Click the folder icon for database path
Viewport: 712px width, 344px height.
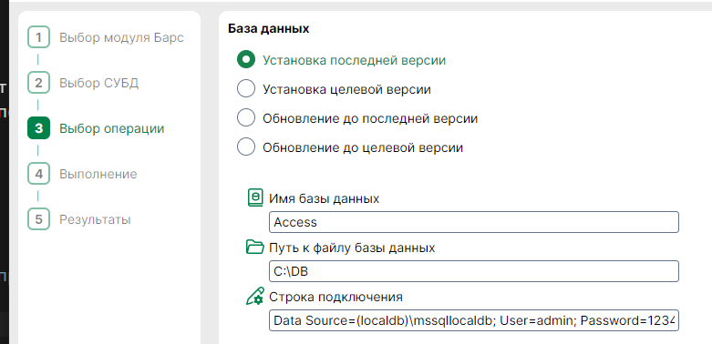pos(254,247)
